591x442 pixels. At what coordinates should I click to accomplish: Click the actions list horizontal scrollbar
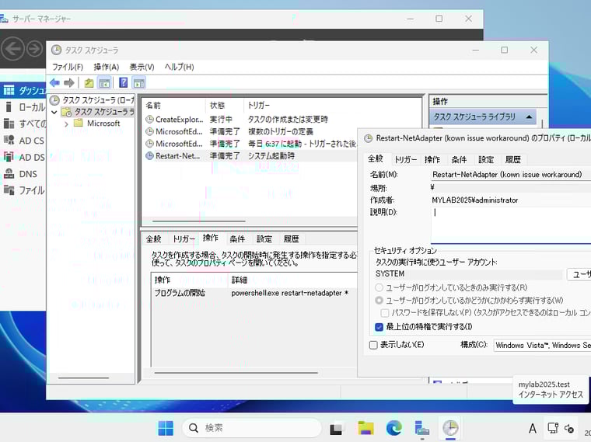(236, 373)
